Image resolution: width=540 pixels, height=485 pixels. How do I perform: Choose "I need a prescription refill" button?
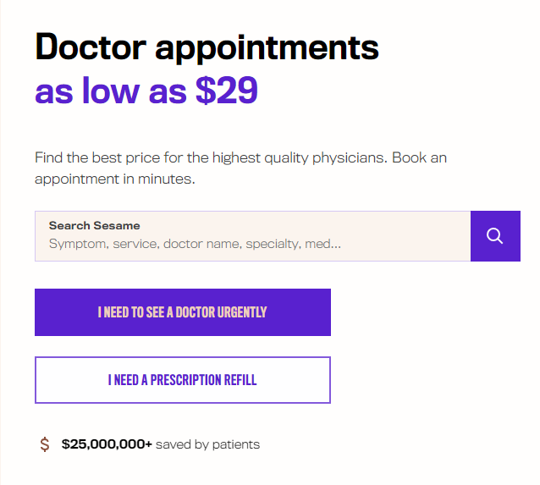tap(183, 380)
